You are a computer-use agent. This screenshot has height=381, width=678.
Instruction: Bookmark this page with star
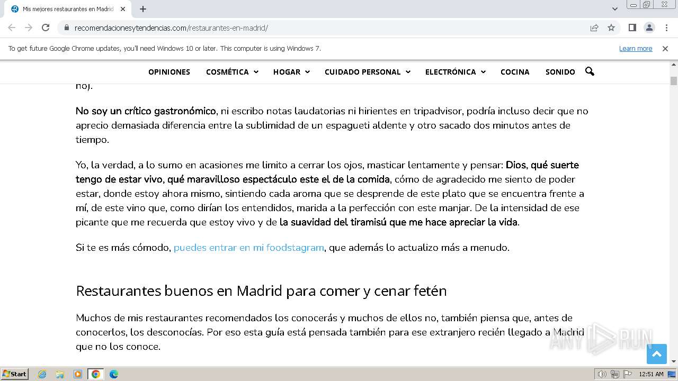click(611, 28)
